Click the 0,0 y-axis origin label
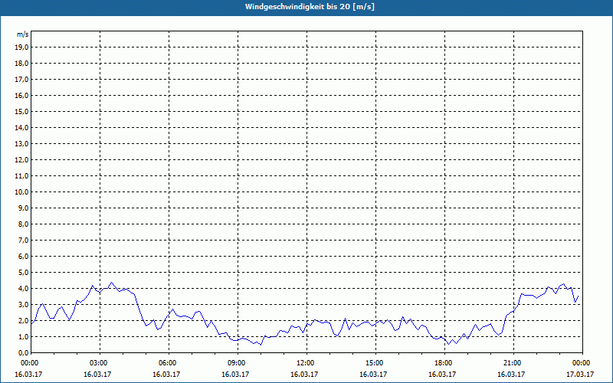Viewport: 613px width, 383px height. 23,353
